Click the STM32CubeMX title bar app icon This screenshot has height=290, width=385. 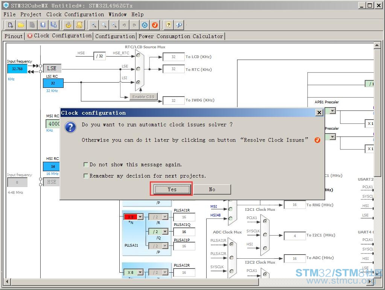(6, 5)
